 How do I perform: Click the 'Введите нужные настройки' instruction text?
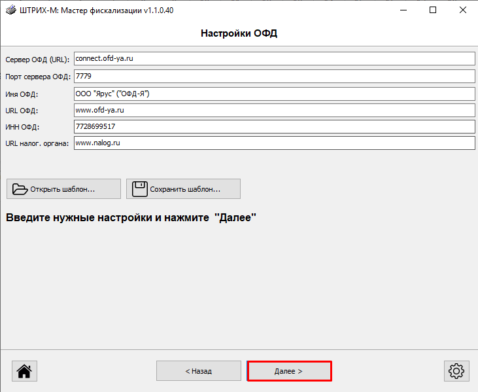[x=131, y=217]
